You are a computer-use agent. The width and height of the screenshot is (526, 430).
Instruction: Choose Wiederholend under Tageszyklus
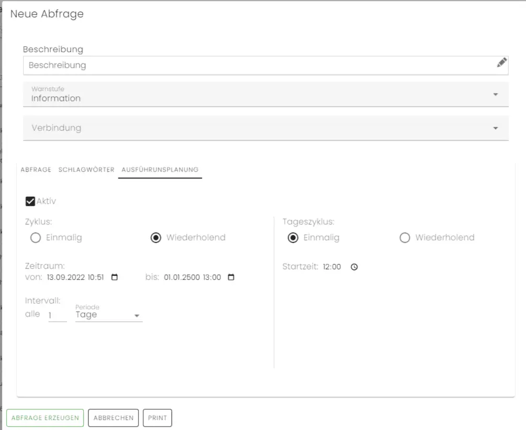coord(405,238)
